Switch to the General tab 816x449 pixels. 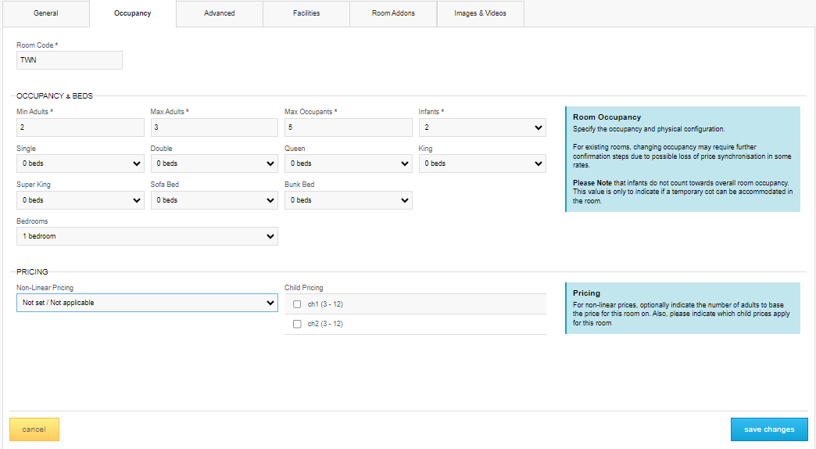point(45,13)
